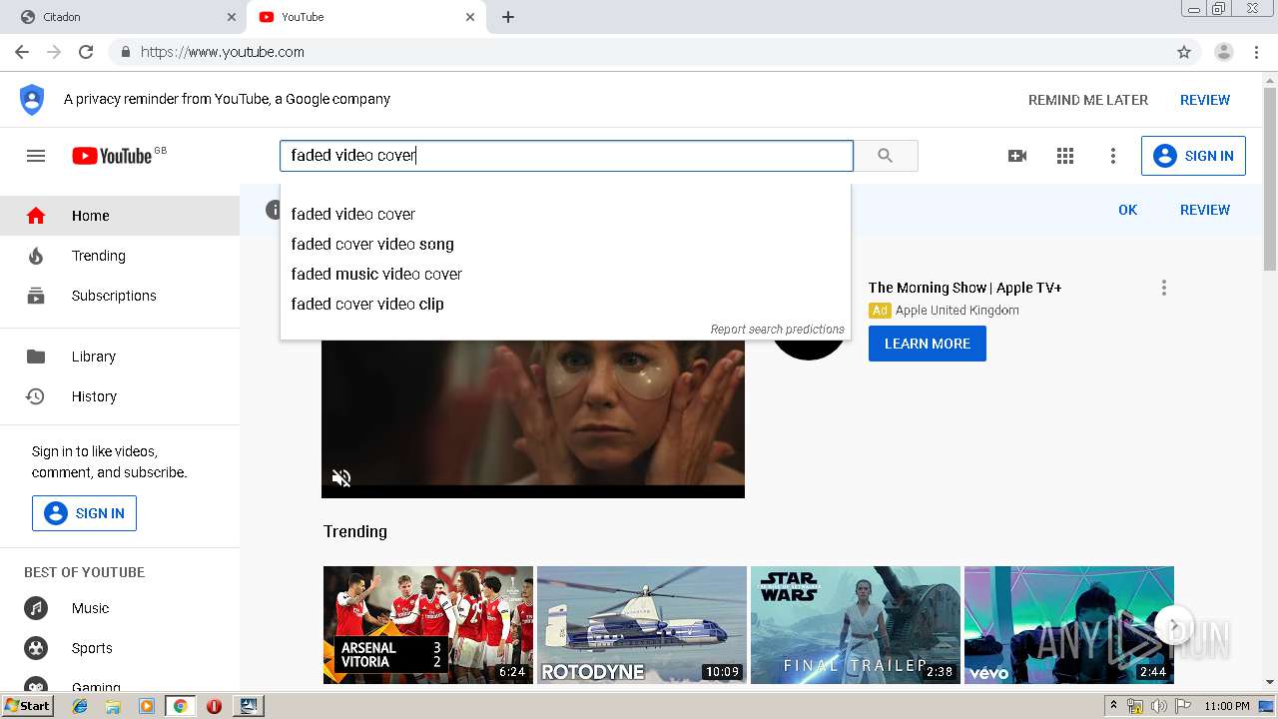Click REVIEW in the blue banner
Screen dimensions: 1278x719
point(1205,210)
